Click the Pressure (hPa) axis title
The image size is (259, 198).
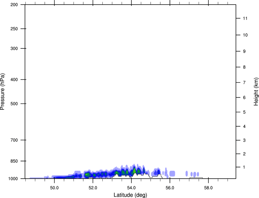click(2, 91)
